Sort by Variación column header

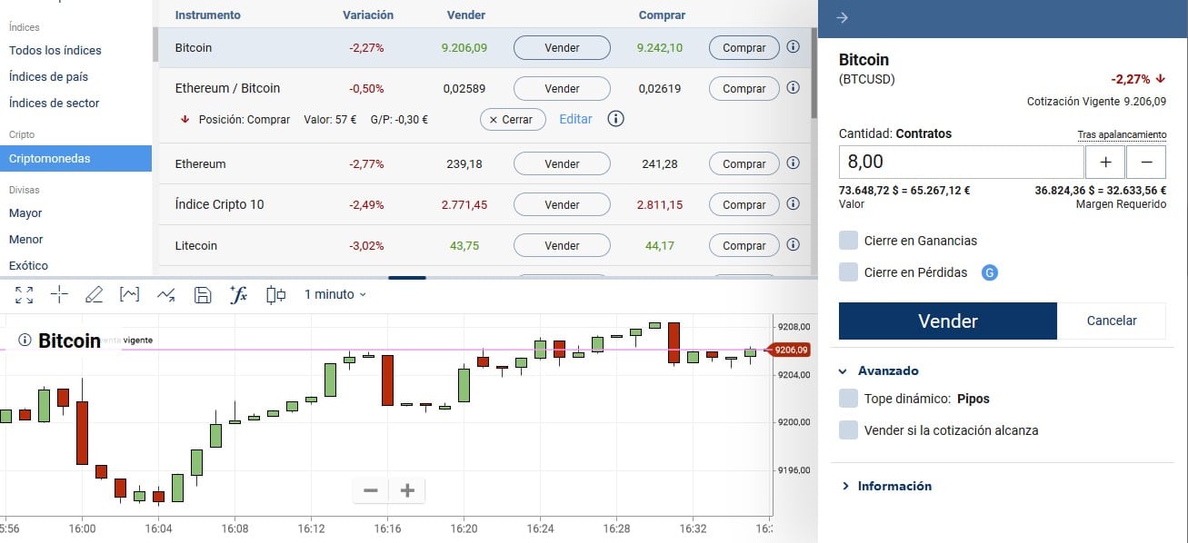(x=368, y=15)
